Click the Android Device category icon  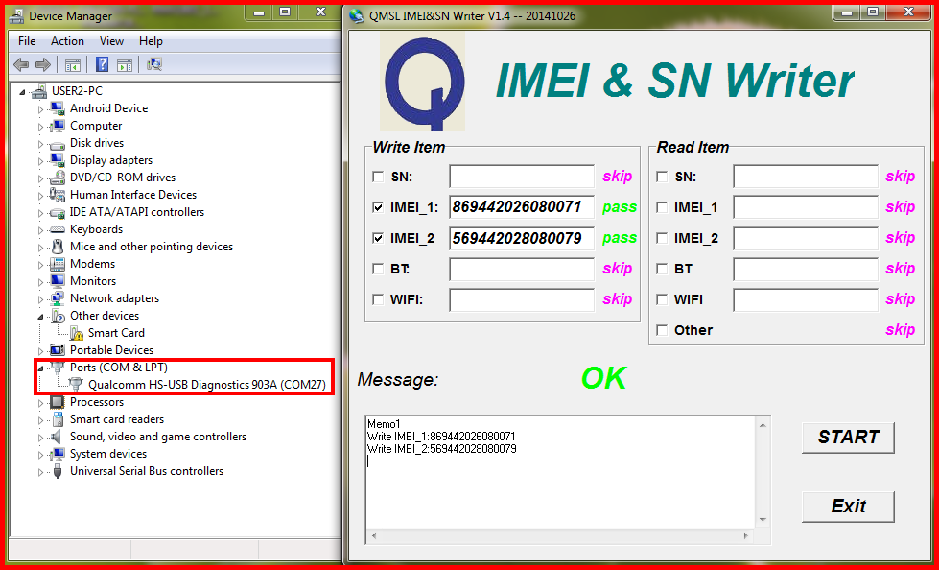click(58, 108)
